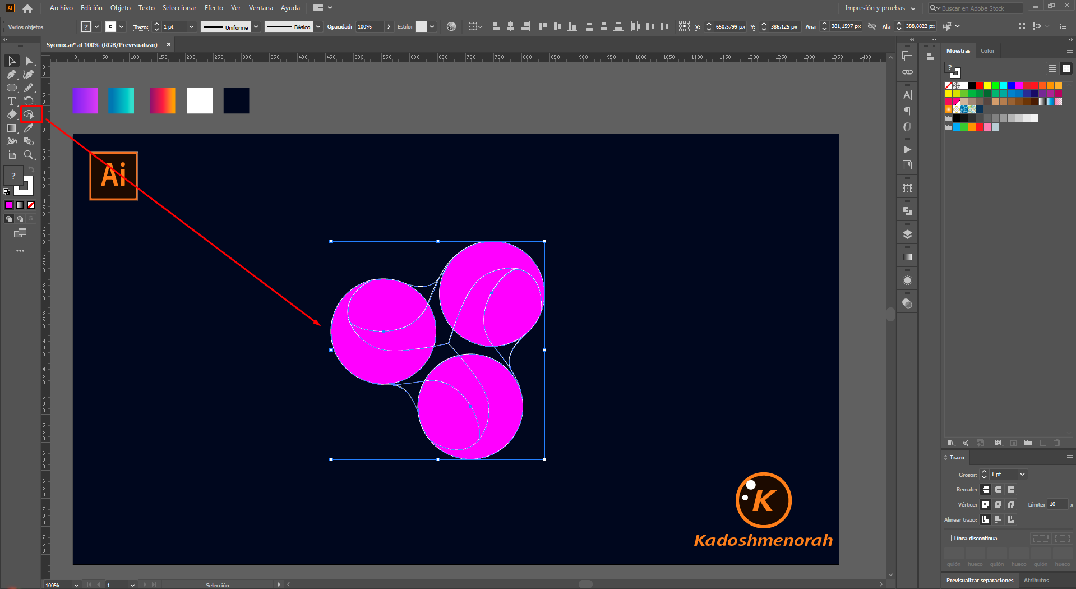Select the Zoom magnifier tool
Image resolution: width=1076 pixels, height=589 pixels.
pyautogui.click(x=29, y=155)
